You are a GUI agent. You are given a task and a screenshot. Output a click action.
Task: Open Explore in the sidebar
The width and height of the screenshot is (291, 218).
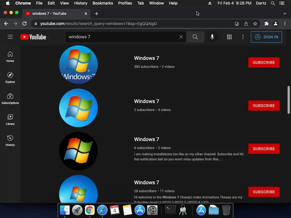click(x=10, y=78)
